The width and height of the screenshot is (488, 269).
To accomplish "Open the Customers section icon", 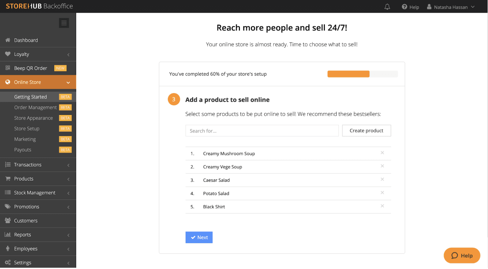I will [x=7, y=220].
